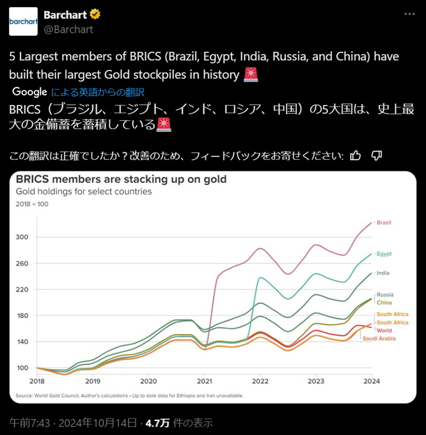This screenshot has height=435, width=426.
Task: Click the translated-from-English notice link
Action: point(97,92)
